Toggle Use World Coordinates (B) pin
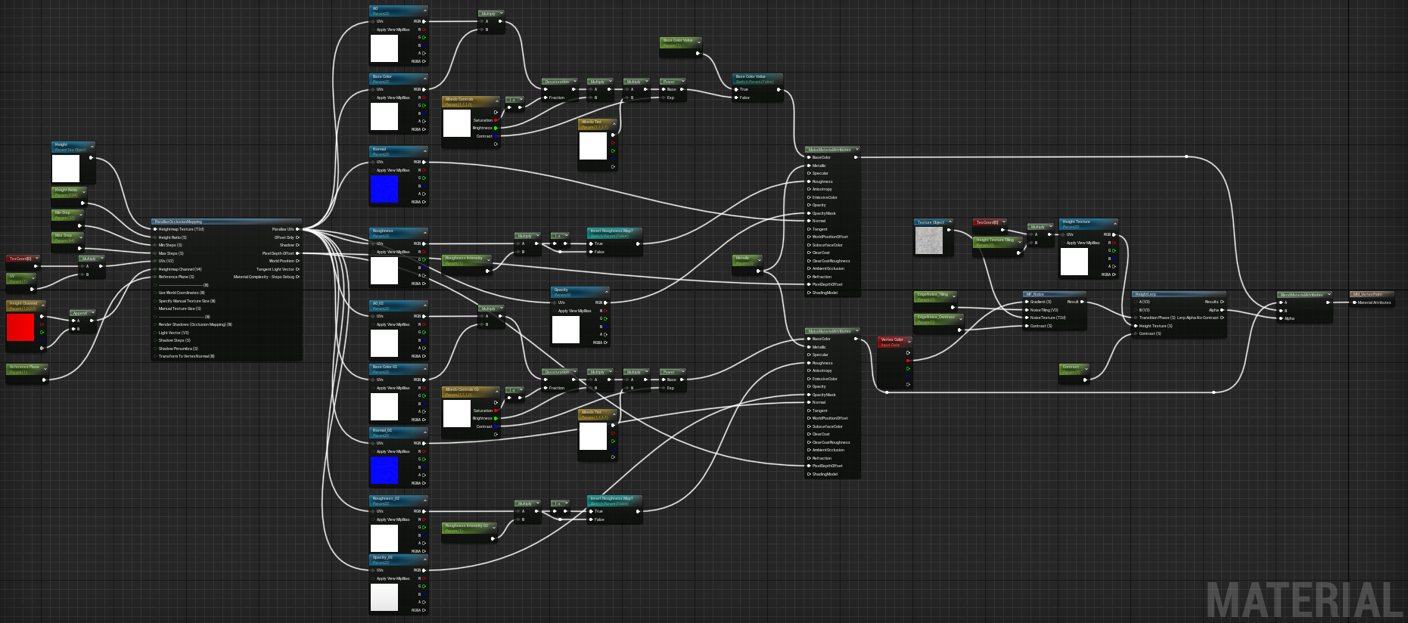 [155, 293]
